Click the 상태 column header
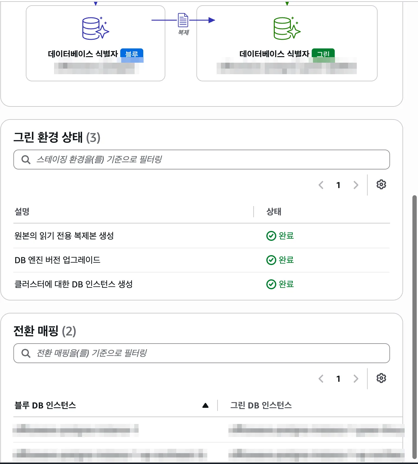 [x=274, y=212]
